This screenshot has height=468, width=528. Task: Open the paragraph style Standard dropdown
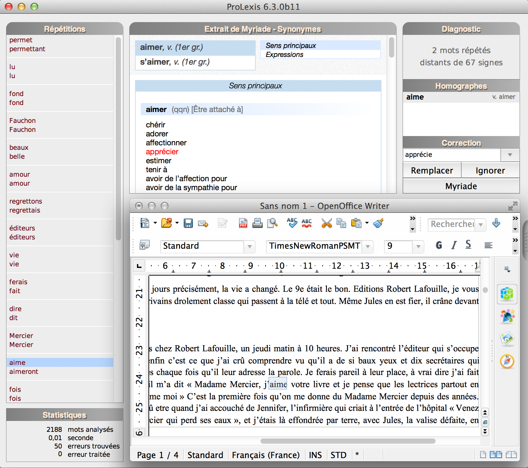click(250, 246)
